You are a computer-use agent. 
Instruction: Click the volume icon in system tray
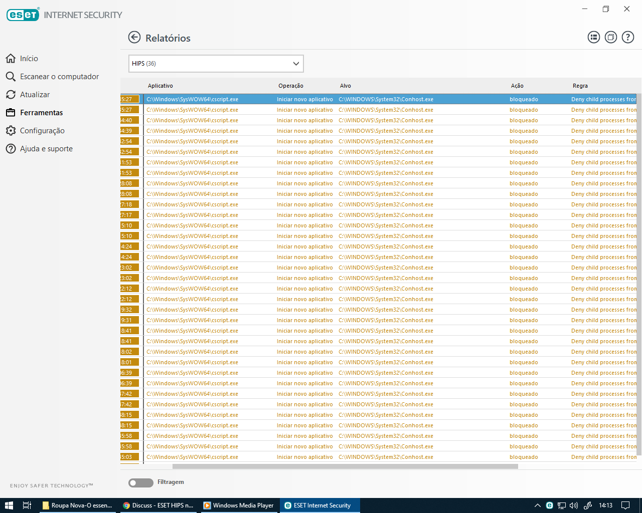pyautogui.click(x=574, y=505)
